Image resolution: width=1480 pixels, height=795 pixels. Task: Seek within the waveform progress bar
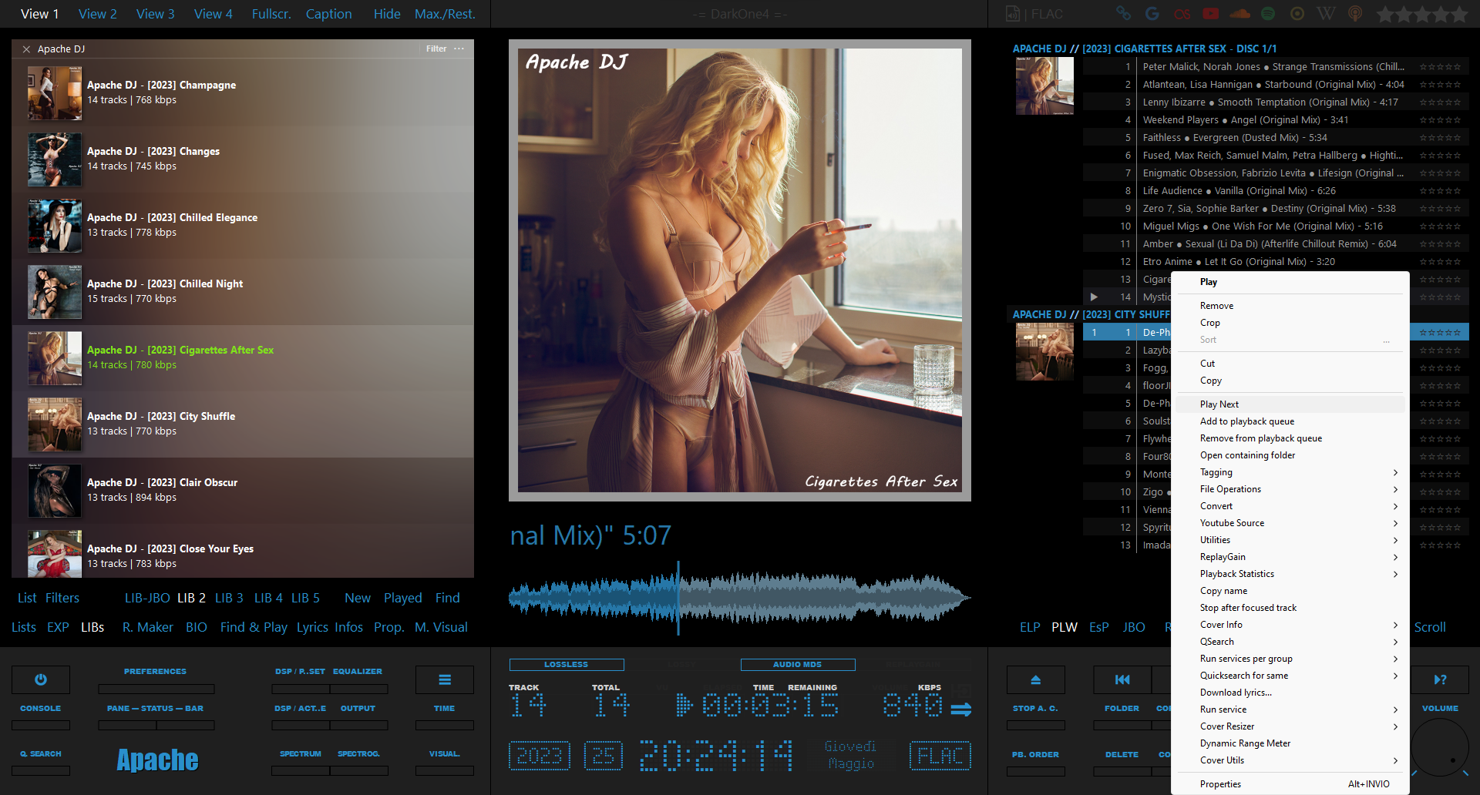coord(739,597)
